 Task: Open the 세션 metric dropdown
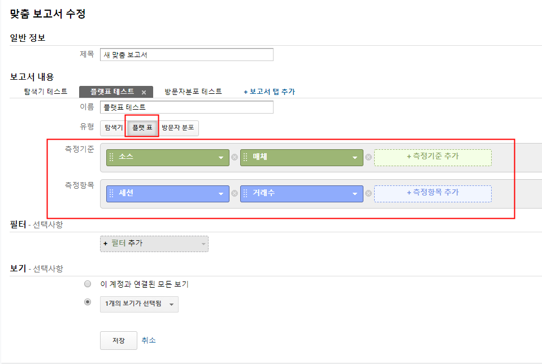click(x=221, y=194)
